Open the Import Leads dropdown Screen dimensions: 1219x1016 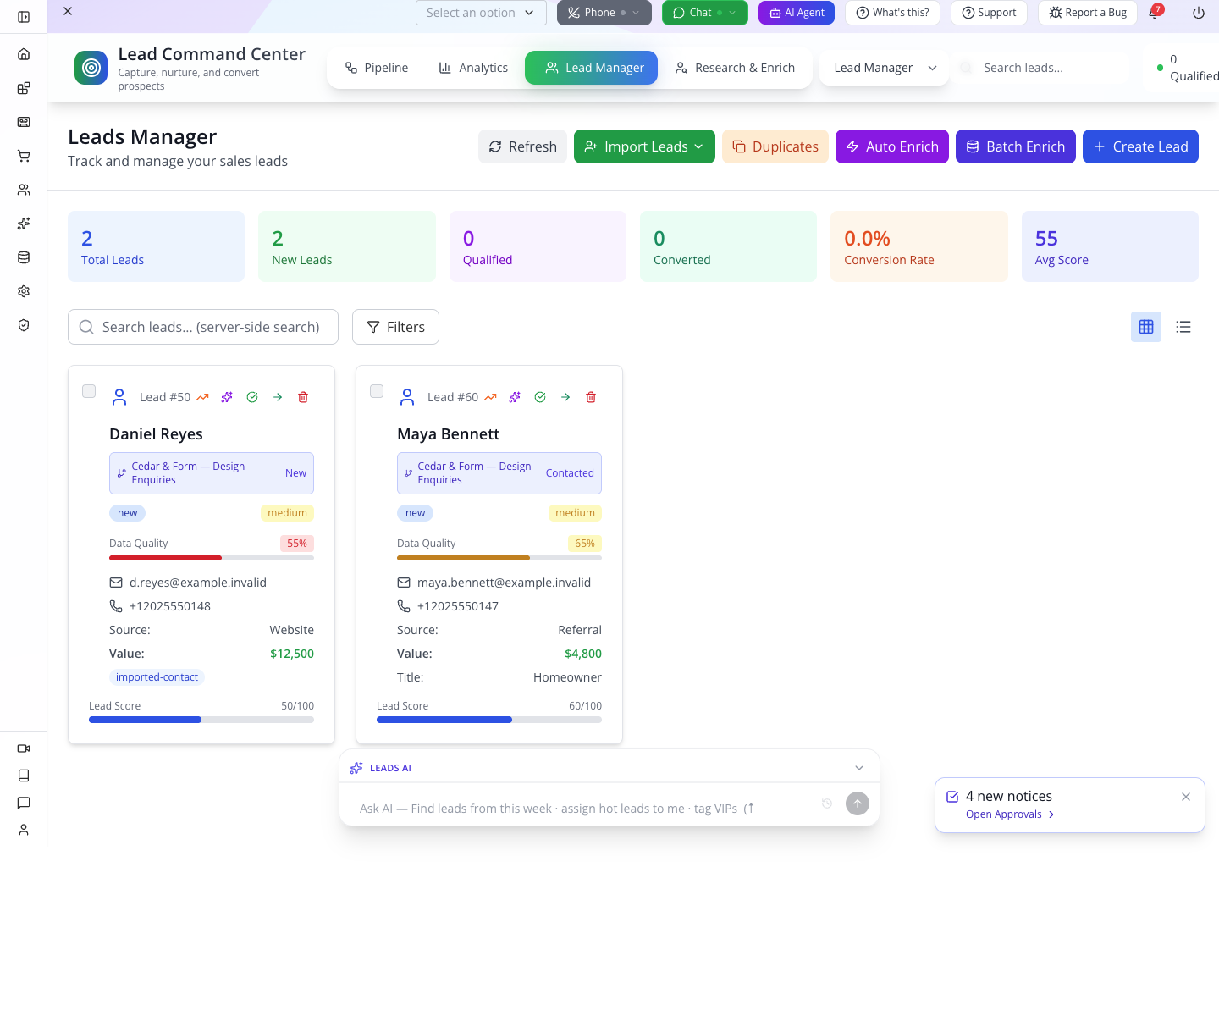(x=644, y=146)
